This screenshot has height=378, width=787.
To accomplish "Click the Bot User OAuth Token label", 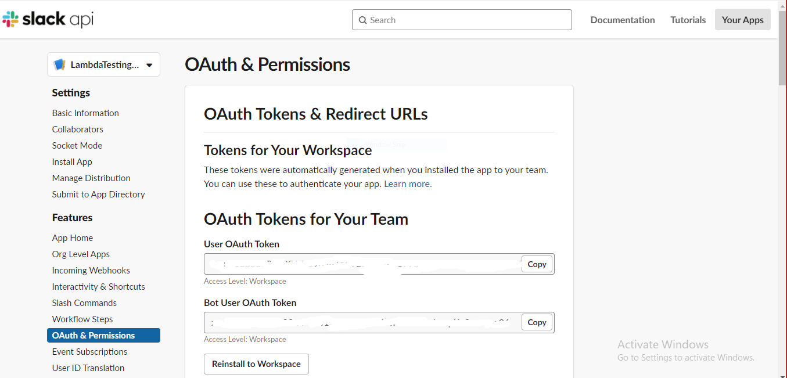I will [x=250, y=303].
